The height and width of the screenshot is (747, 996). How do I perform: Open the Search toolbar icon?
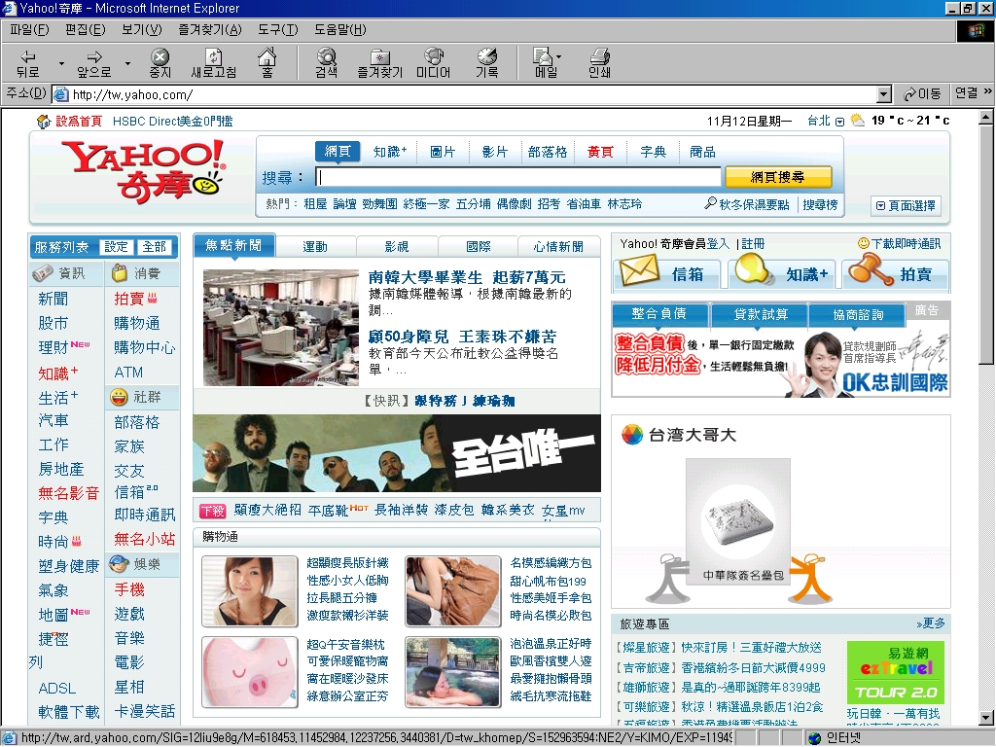tap(327, 55)
